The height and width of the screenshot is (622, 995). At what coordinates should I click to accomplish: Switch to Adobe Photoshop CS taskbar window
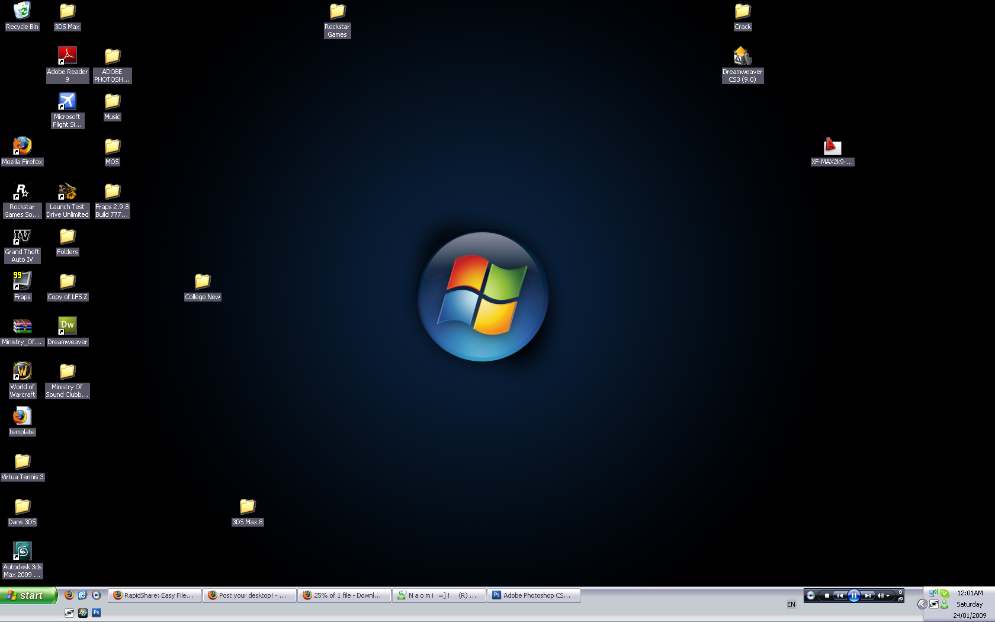click(x=534, y=595)
